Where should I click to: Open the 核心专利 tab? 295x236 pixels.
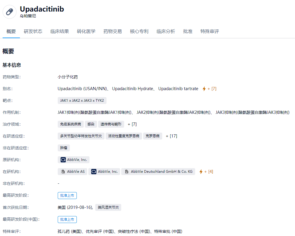click(x=139, y=31)
